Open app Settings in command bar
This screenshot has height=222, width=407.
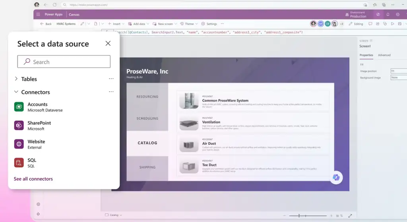coord(209,24)
